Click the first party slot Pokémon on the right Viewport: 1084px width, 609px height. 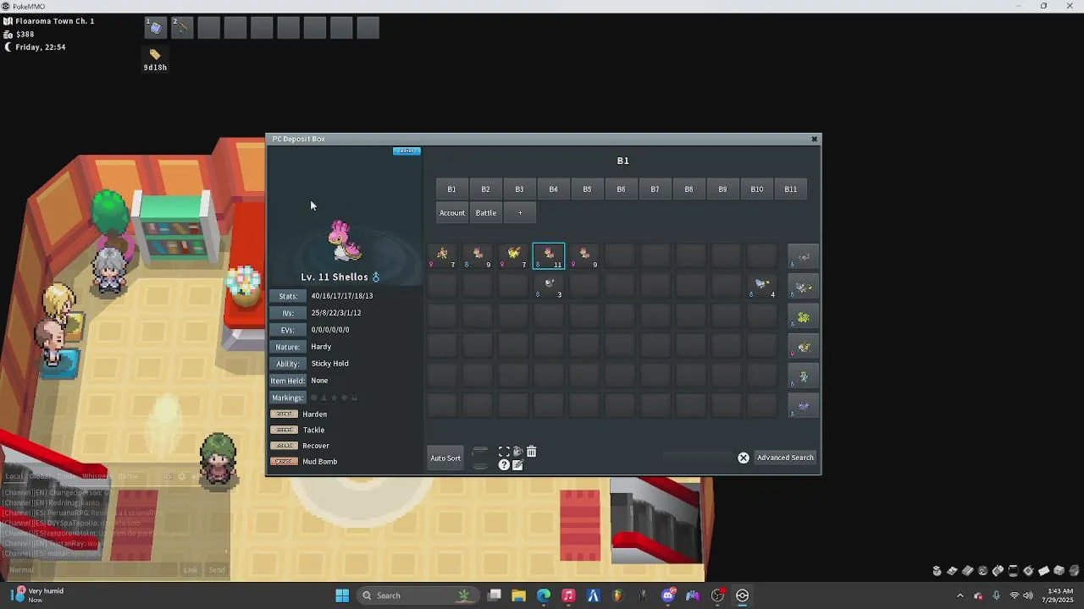(x=803, y=256)
